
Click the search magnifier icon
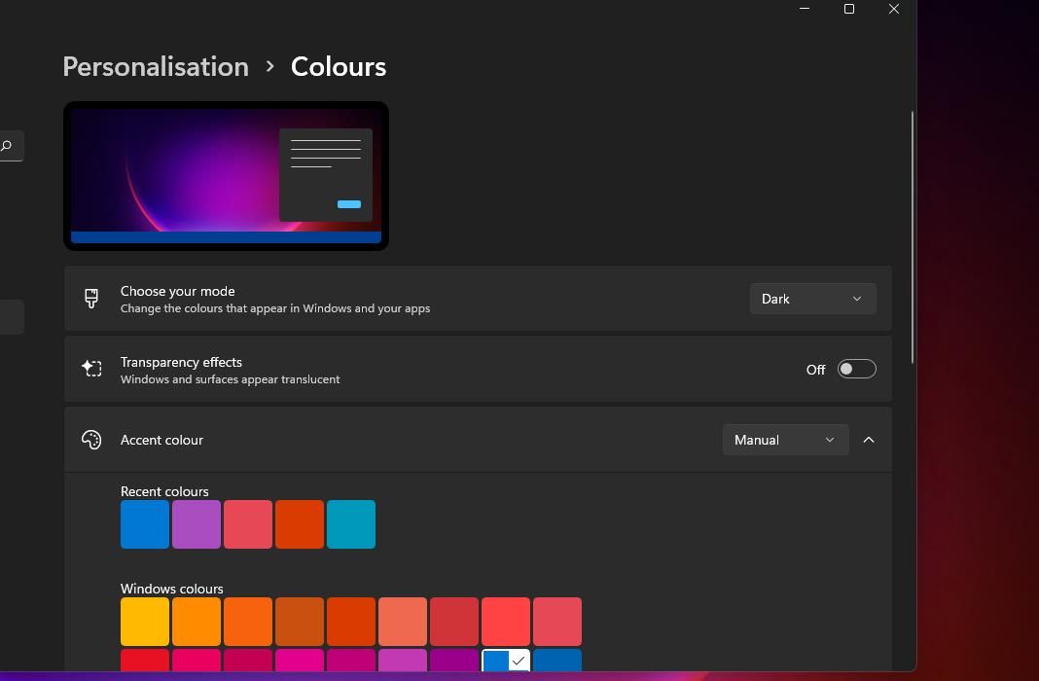7,146
